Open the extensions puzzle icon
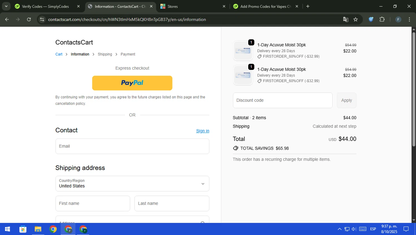This screenshot has height=235, width=416. coord(382,19)
